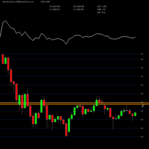Click the last green candlestick on the chart
This screenshot has width=149, height=149.
tap(135, 114)
